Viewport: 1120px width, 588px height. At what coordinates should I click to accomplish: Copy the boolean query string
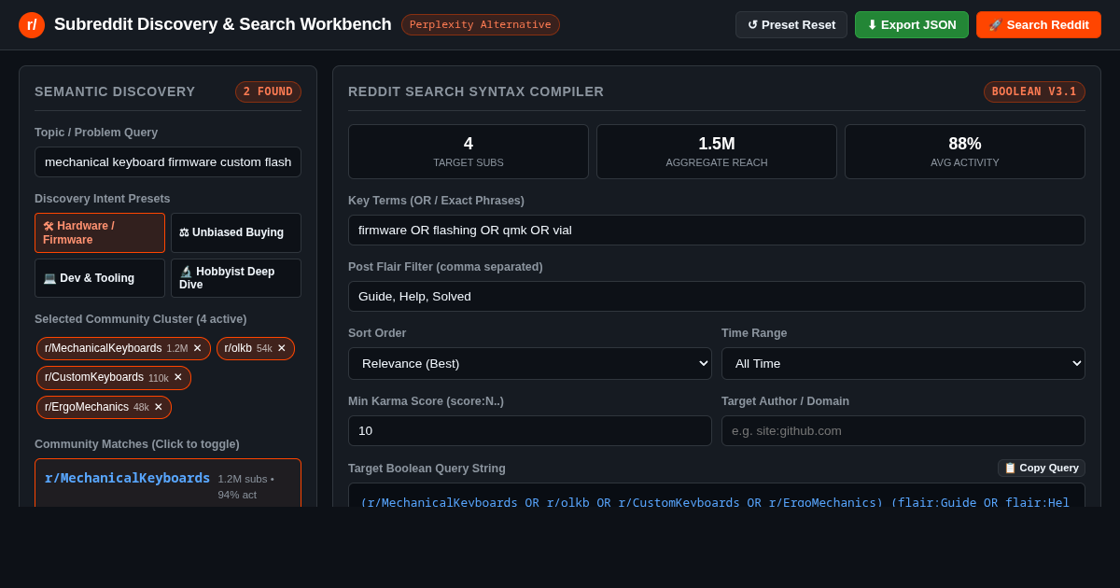pos(1042,468)
